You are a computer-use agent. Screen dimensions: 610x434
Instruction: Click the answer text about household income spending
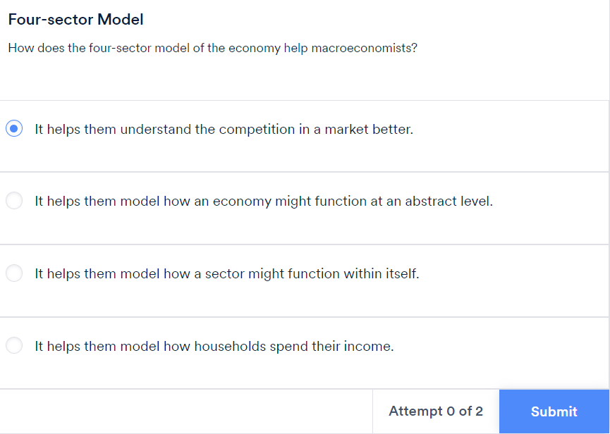(x=215, y=346)
